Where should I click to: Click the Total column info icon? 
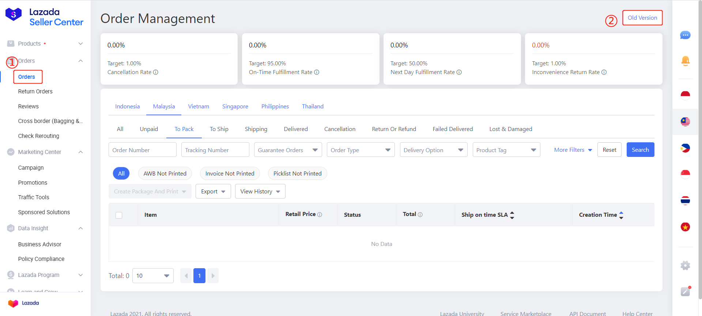(x=420, y=215)
